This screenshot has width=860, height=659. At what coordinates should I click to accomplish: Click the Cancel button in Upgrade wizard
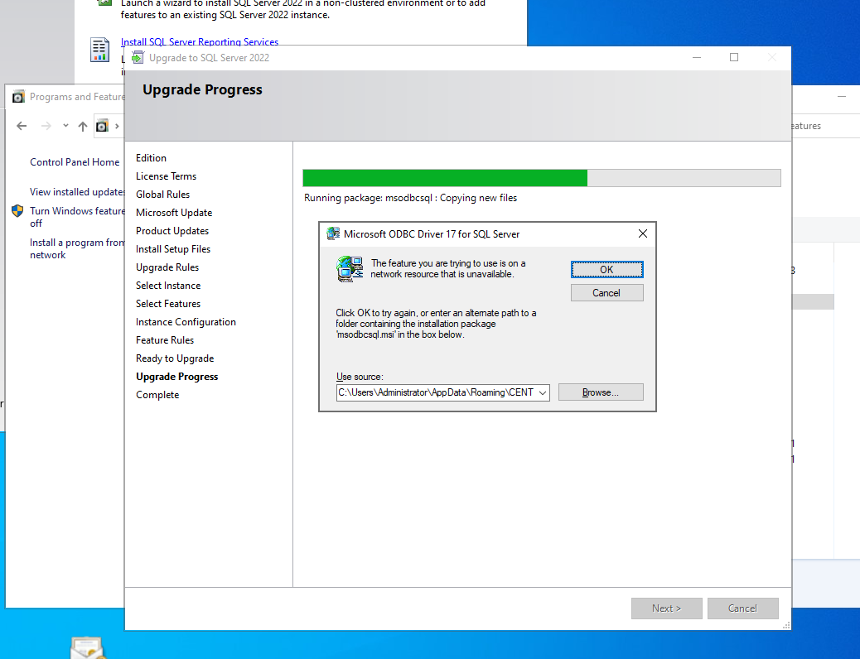coord(742,608)
